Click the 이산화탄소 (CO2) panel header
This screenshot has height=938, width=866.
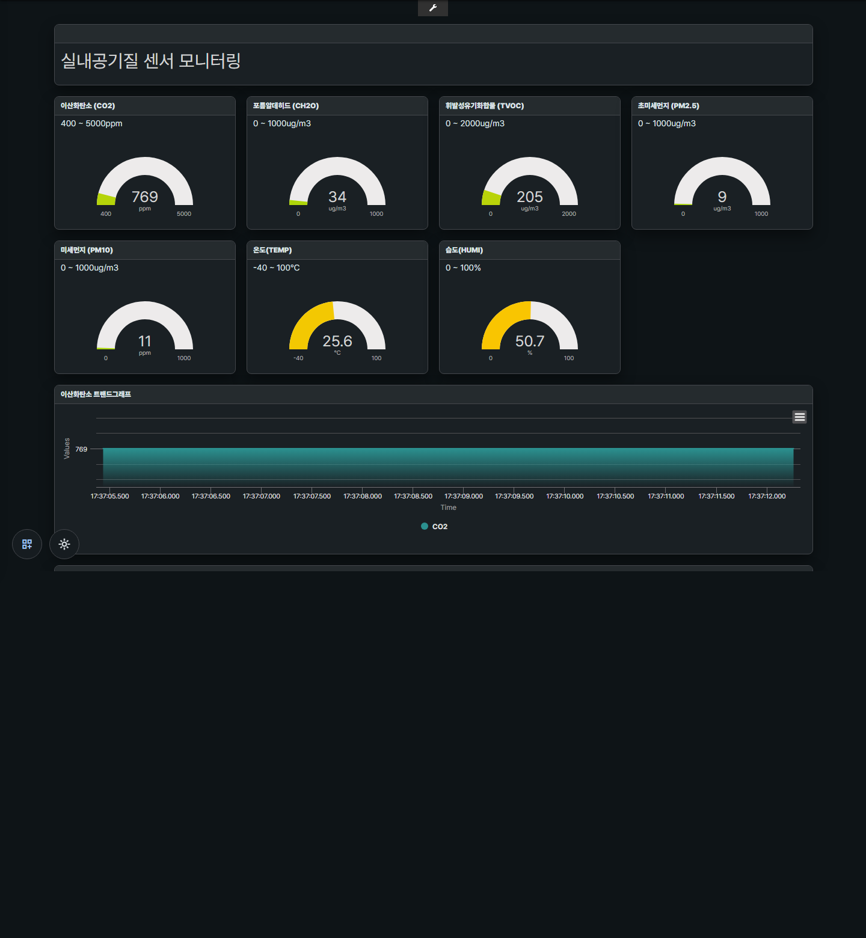click(145, 106)
